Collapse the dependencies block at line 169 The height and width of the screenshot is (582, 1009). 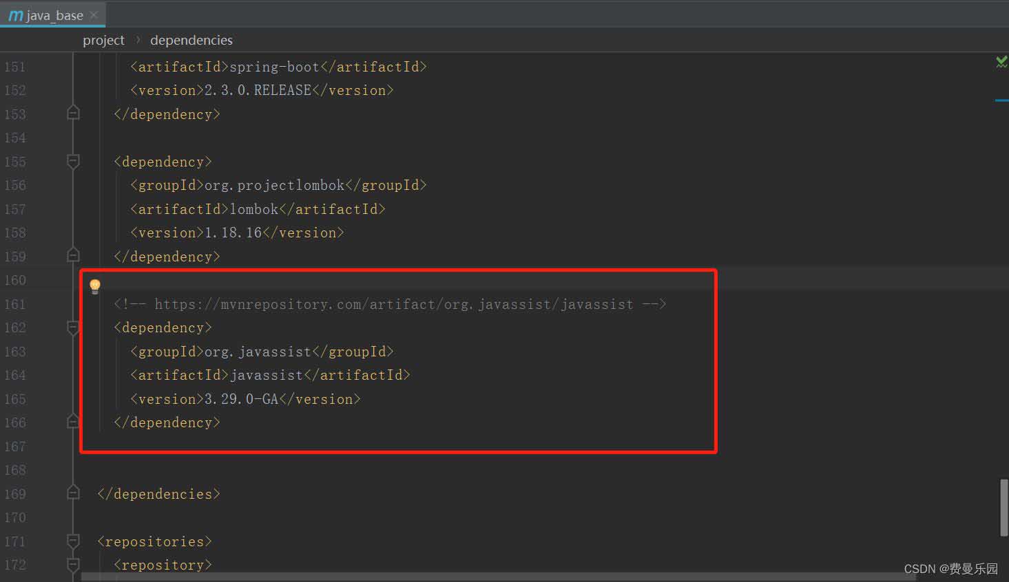tap(73, 493)
